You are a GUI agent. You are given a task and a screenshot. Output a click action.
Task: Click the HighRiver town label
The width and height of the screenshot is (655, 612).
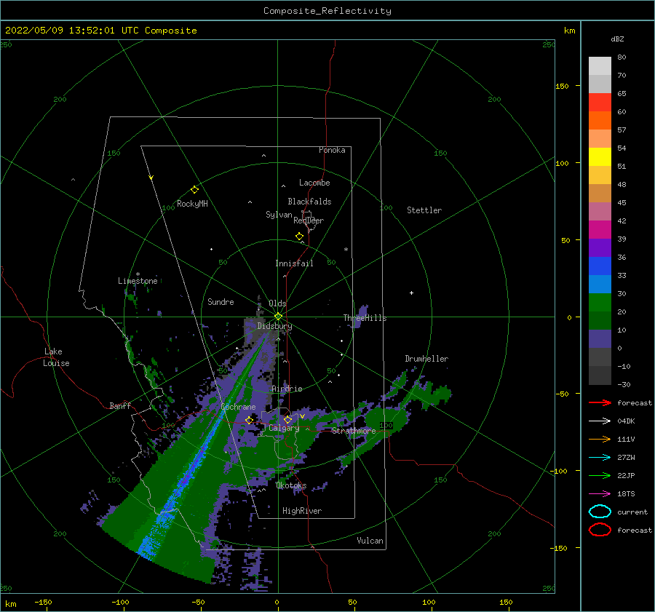(x=302, y=511)
